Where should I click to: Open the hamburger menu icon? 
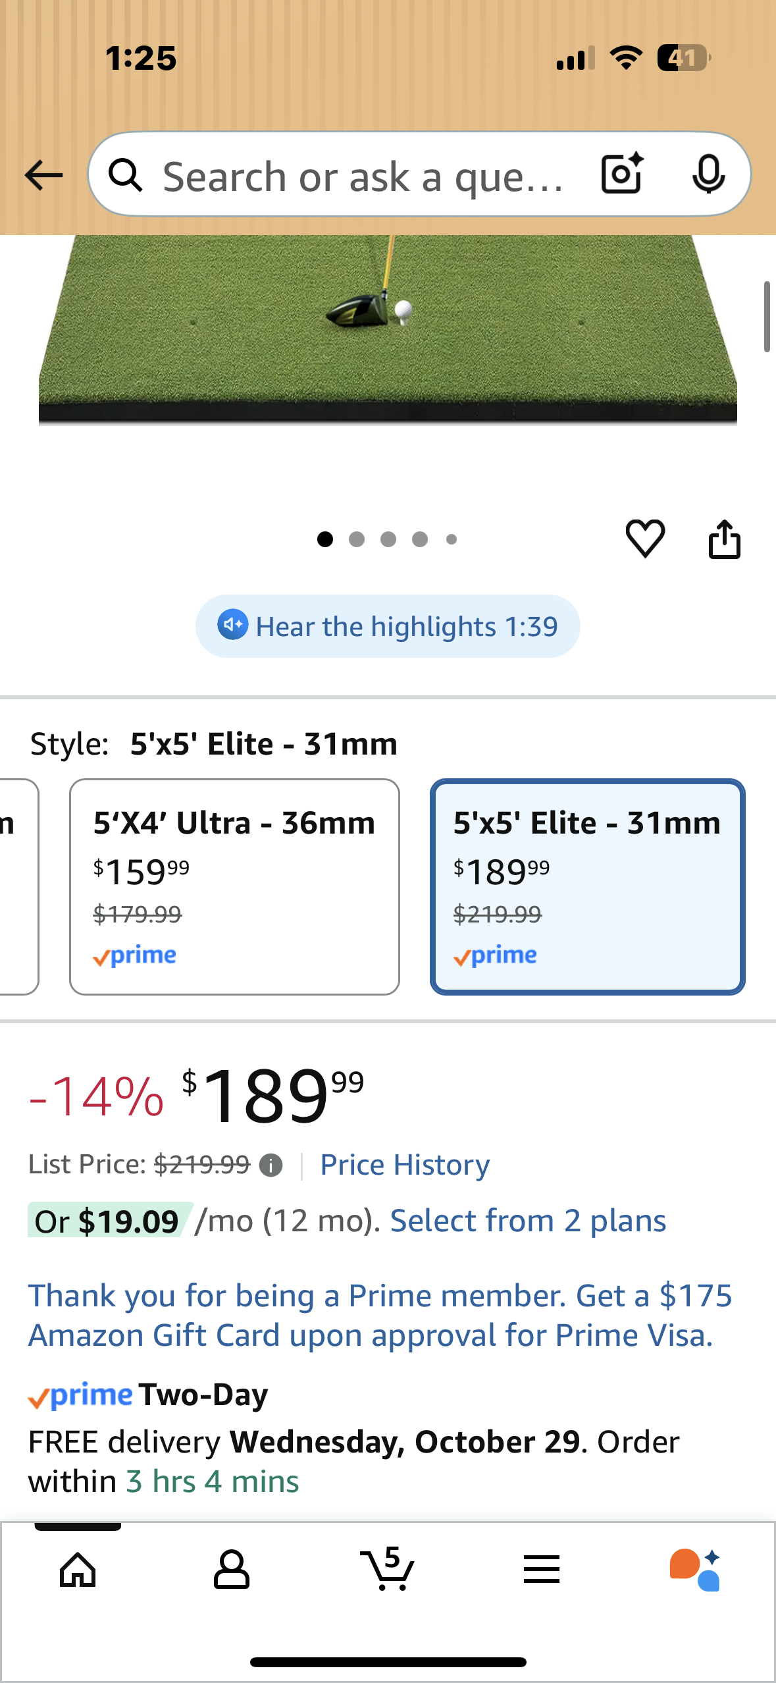coord(542,1570)
